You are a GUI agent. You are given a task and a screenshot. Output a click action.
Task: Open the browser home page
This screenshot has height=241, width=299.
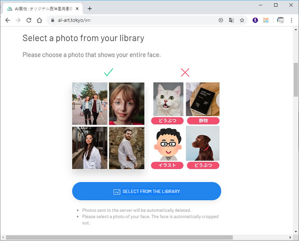[x=39, y=20]
